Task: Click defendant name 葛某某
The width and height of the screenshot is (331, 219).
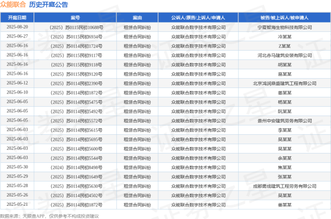Action: pyautogui.click(x=285, y=74)
